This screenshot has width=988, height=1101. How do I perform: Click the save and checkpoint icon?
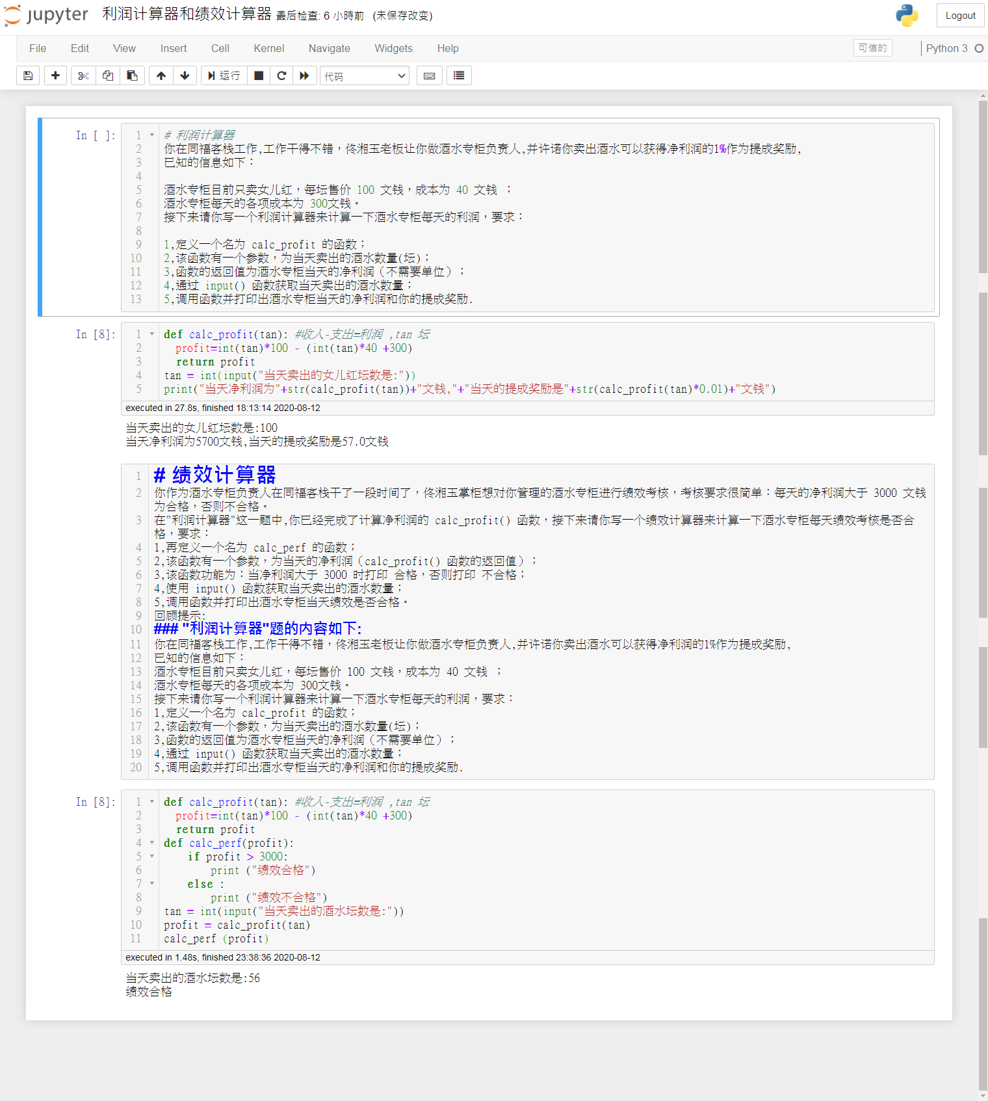[x=28, y=76]
